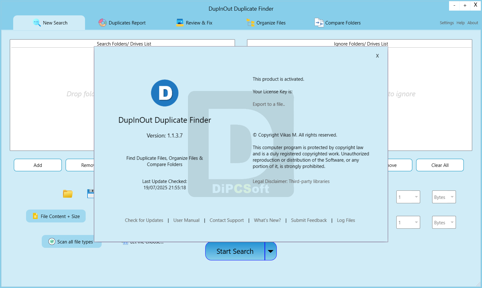482x288 pixels.
Task: Open the lower Bytes unit dropdown
Action: pos(444,222)
